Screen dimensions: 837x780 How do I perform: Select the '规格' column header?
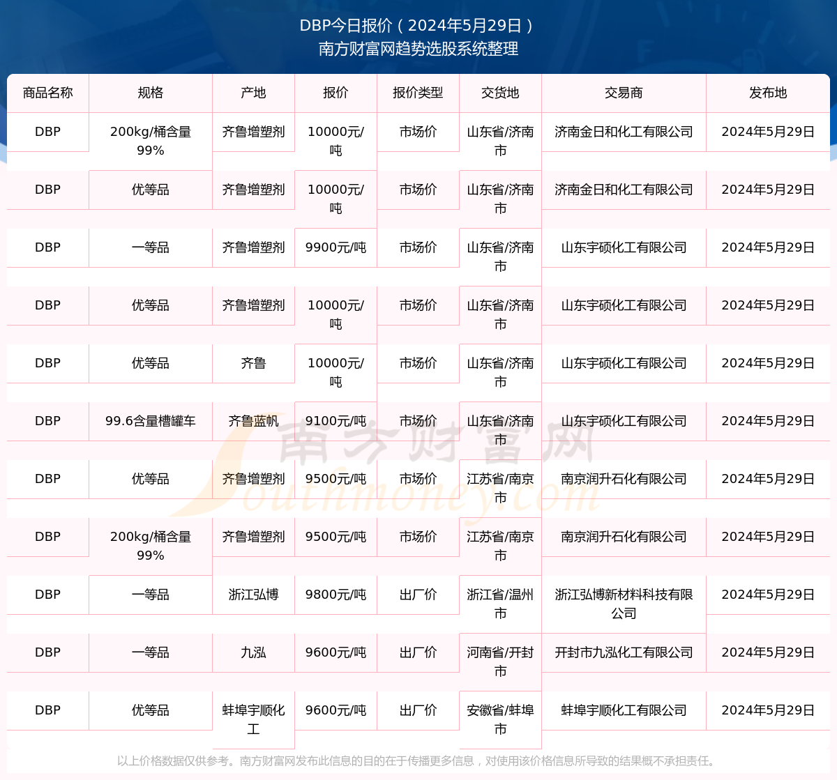[x=151, y=93]
